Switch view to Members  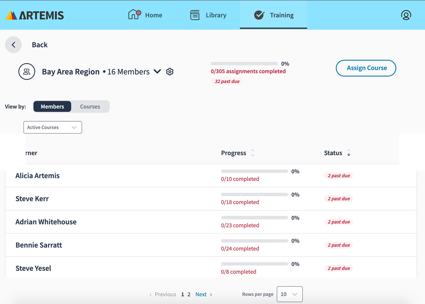coord(52,106)
